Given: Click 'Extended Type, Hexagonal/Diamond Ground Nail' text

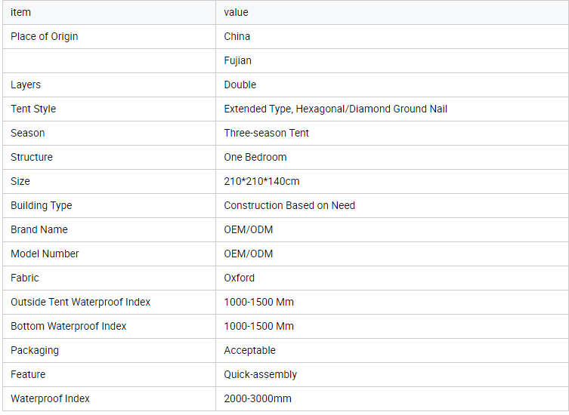Looking at the screenshot, I should click(336, 109).
